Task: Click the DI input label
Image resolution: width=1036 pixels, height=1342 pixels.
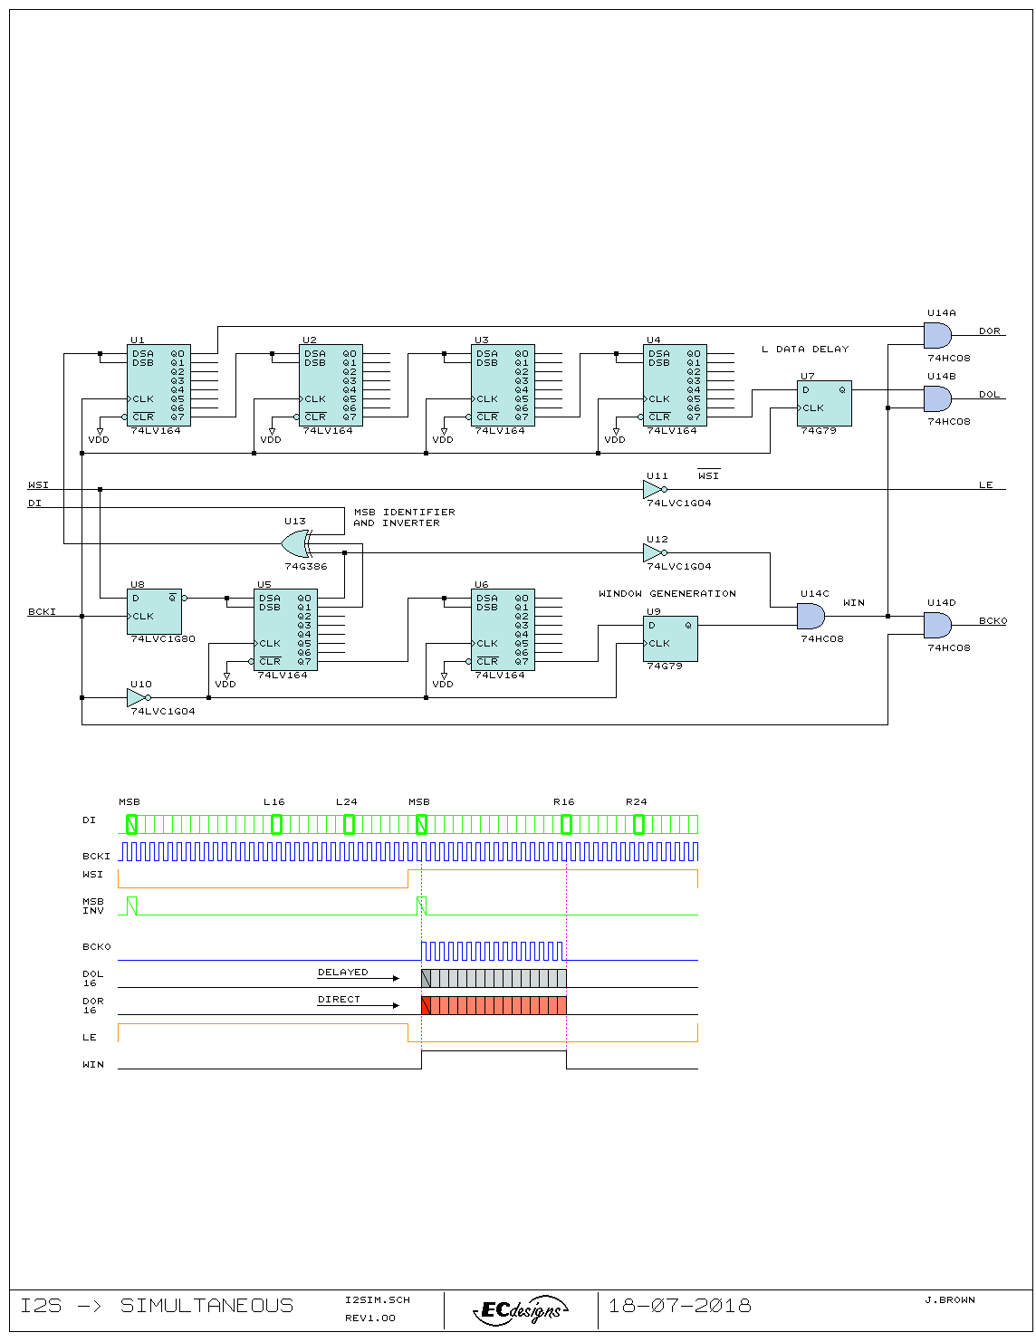Action: (x=34, y=503)
